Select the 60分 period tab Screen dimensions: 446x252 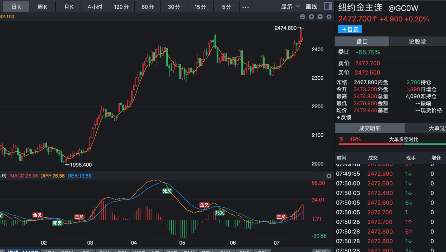(148, 7)
